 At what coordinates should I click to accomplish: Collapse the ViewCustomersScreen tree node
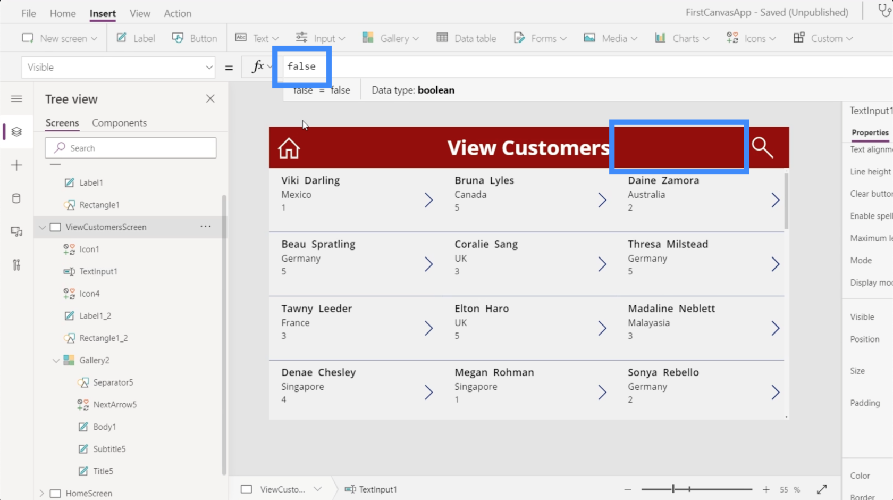click(x=42, y=227)
